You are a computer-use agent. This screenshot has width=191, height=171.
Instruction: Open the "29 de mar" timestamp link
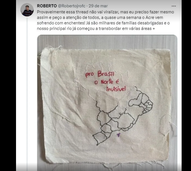[x=98, y=6]
